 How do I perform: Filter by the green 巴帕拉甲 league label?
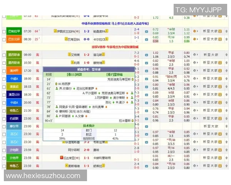pyautogui.click(x=14, y=31)
